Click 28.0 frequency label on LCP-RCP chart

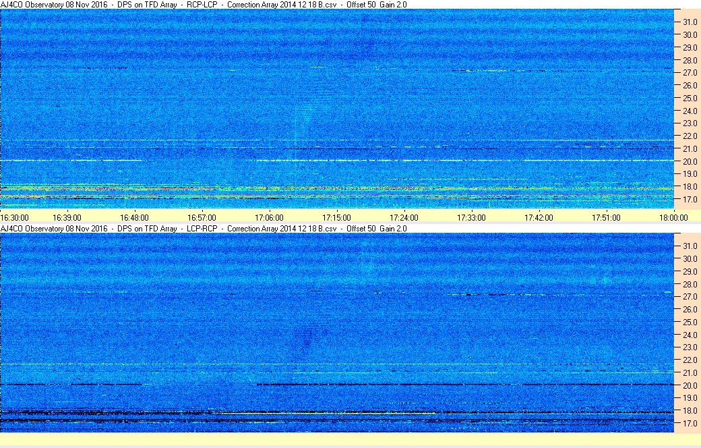coord(690,284)
